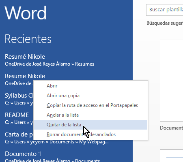Click Borrar documentos desanclados
This screenshot has width=183, height=162.
[x=90, y=134]
